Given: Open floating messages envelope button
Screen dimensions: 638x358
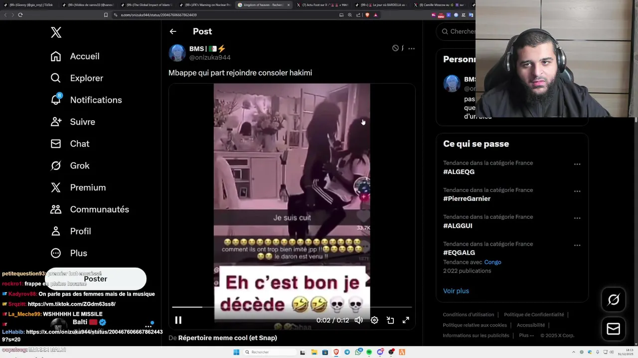Looking at the screenshot, I should tap(614, 329).
